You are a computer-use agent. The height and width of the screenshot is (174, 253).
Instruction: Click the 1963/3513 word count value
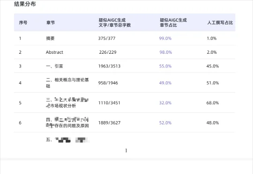tap(109, 66)
